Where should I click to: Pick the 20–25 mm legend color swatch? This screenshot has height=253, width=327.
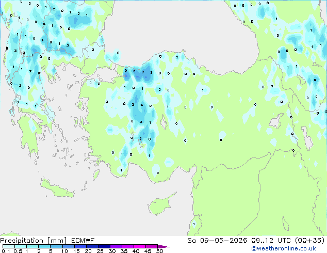pos(92,246)
